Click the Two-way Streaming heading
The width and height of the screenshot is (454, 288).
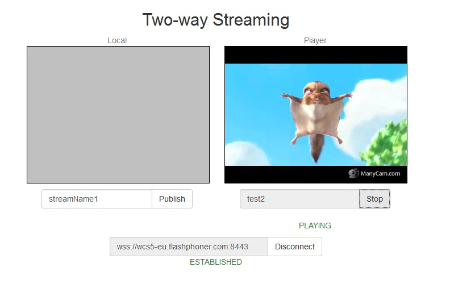pyautogui.click(x=216, y=20)
